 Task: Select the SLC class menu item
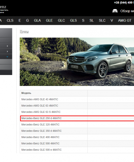click(102, 20)
